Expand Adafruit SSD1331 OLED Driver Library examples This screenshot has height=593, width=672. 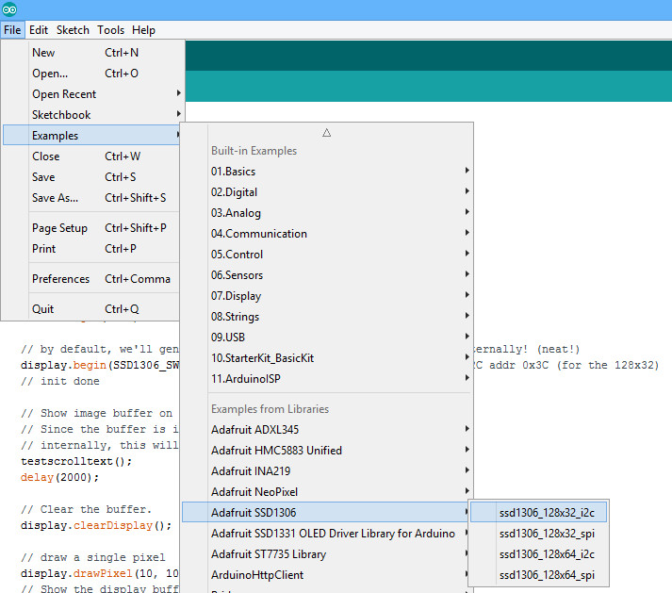click(327, 534)
